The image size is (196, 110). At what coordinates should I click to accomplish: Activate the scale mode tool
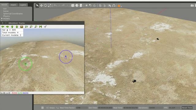(50, 5)
